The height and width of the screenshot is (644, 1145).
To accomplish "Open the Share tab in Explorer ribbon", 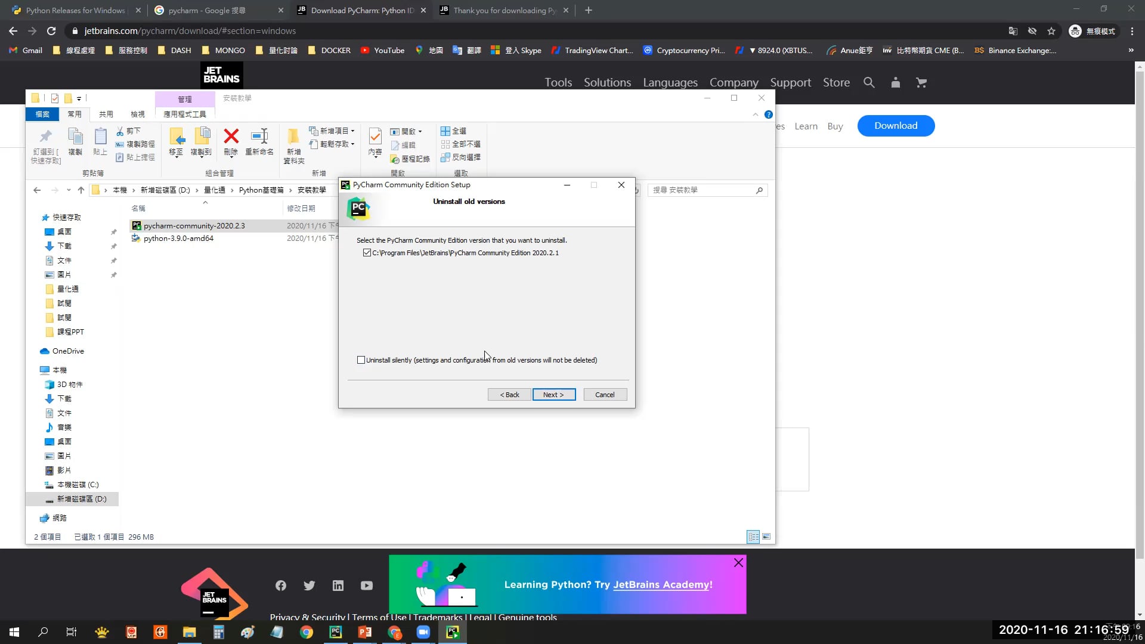I will [106, 114].
